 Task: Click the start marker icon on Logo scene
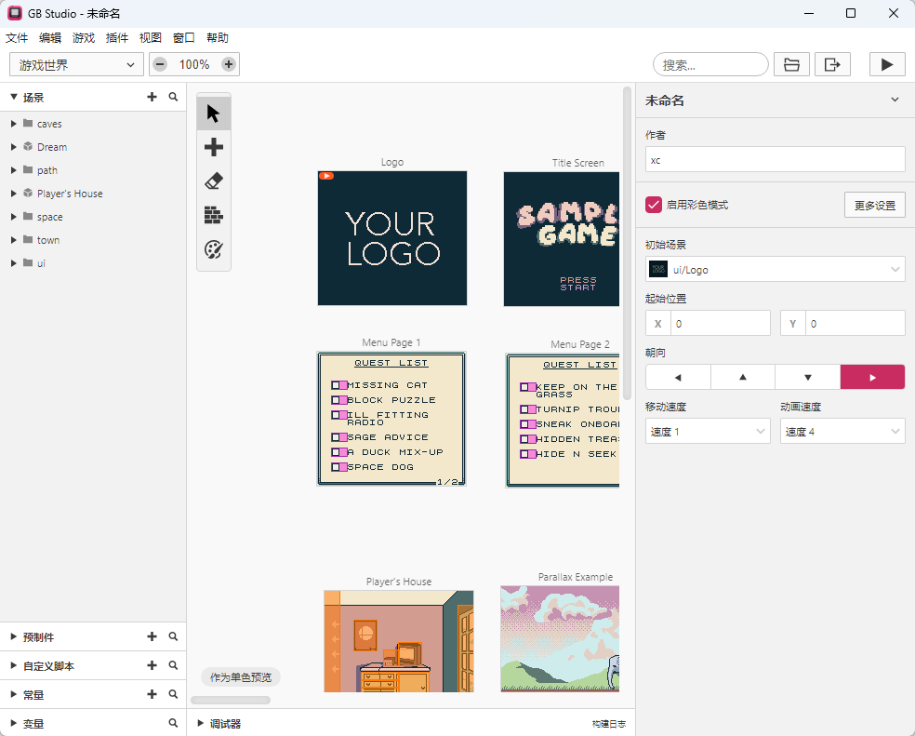coord(326,176)
